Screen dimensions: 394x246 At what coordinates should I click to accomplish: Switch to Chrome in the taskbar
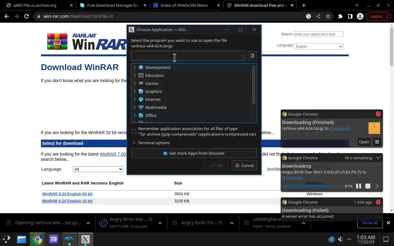(x=38, y=239)
